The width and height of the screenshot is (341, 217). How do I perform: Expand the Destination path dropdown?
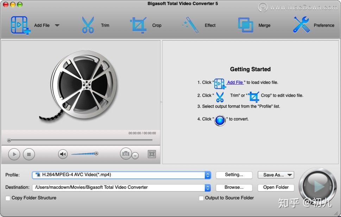tap(207, 187)
